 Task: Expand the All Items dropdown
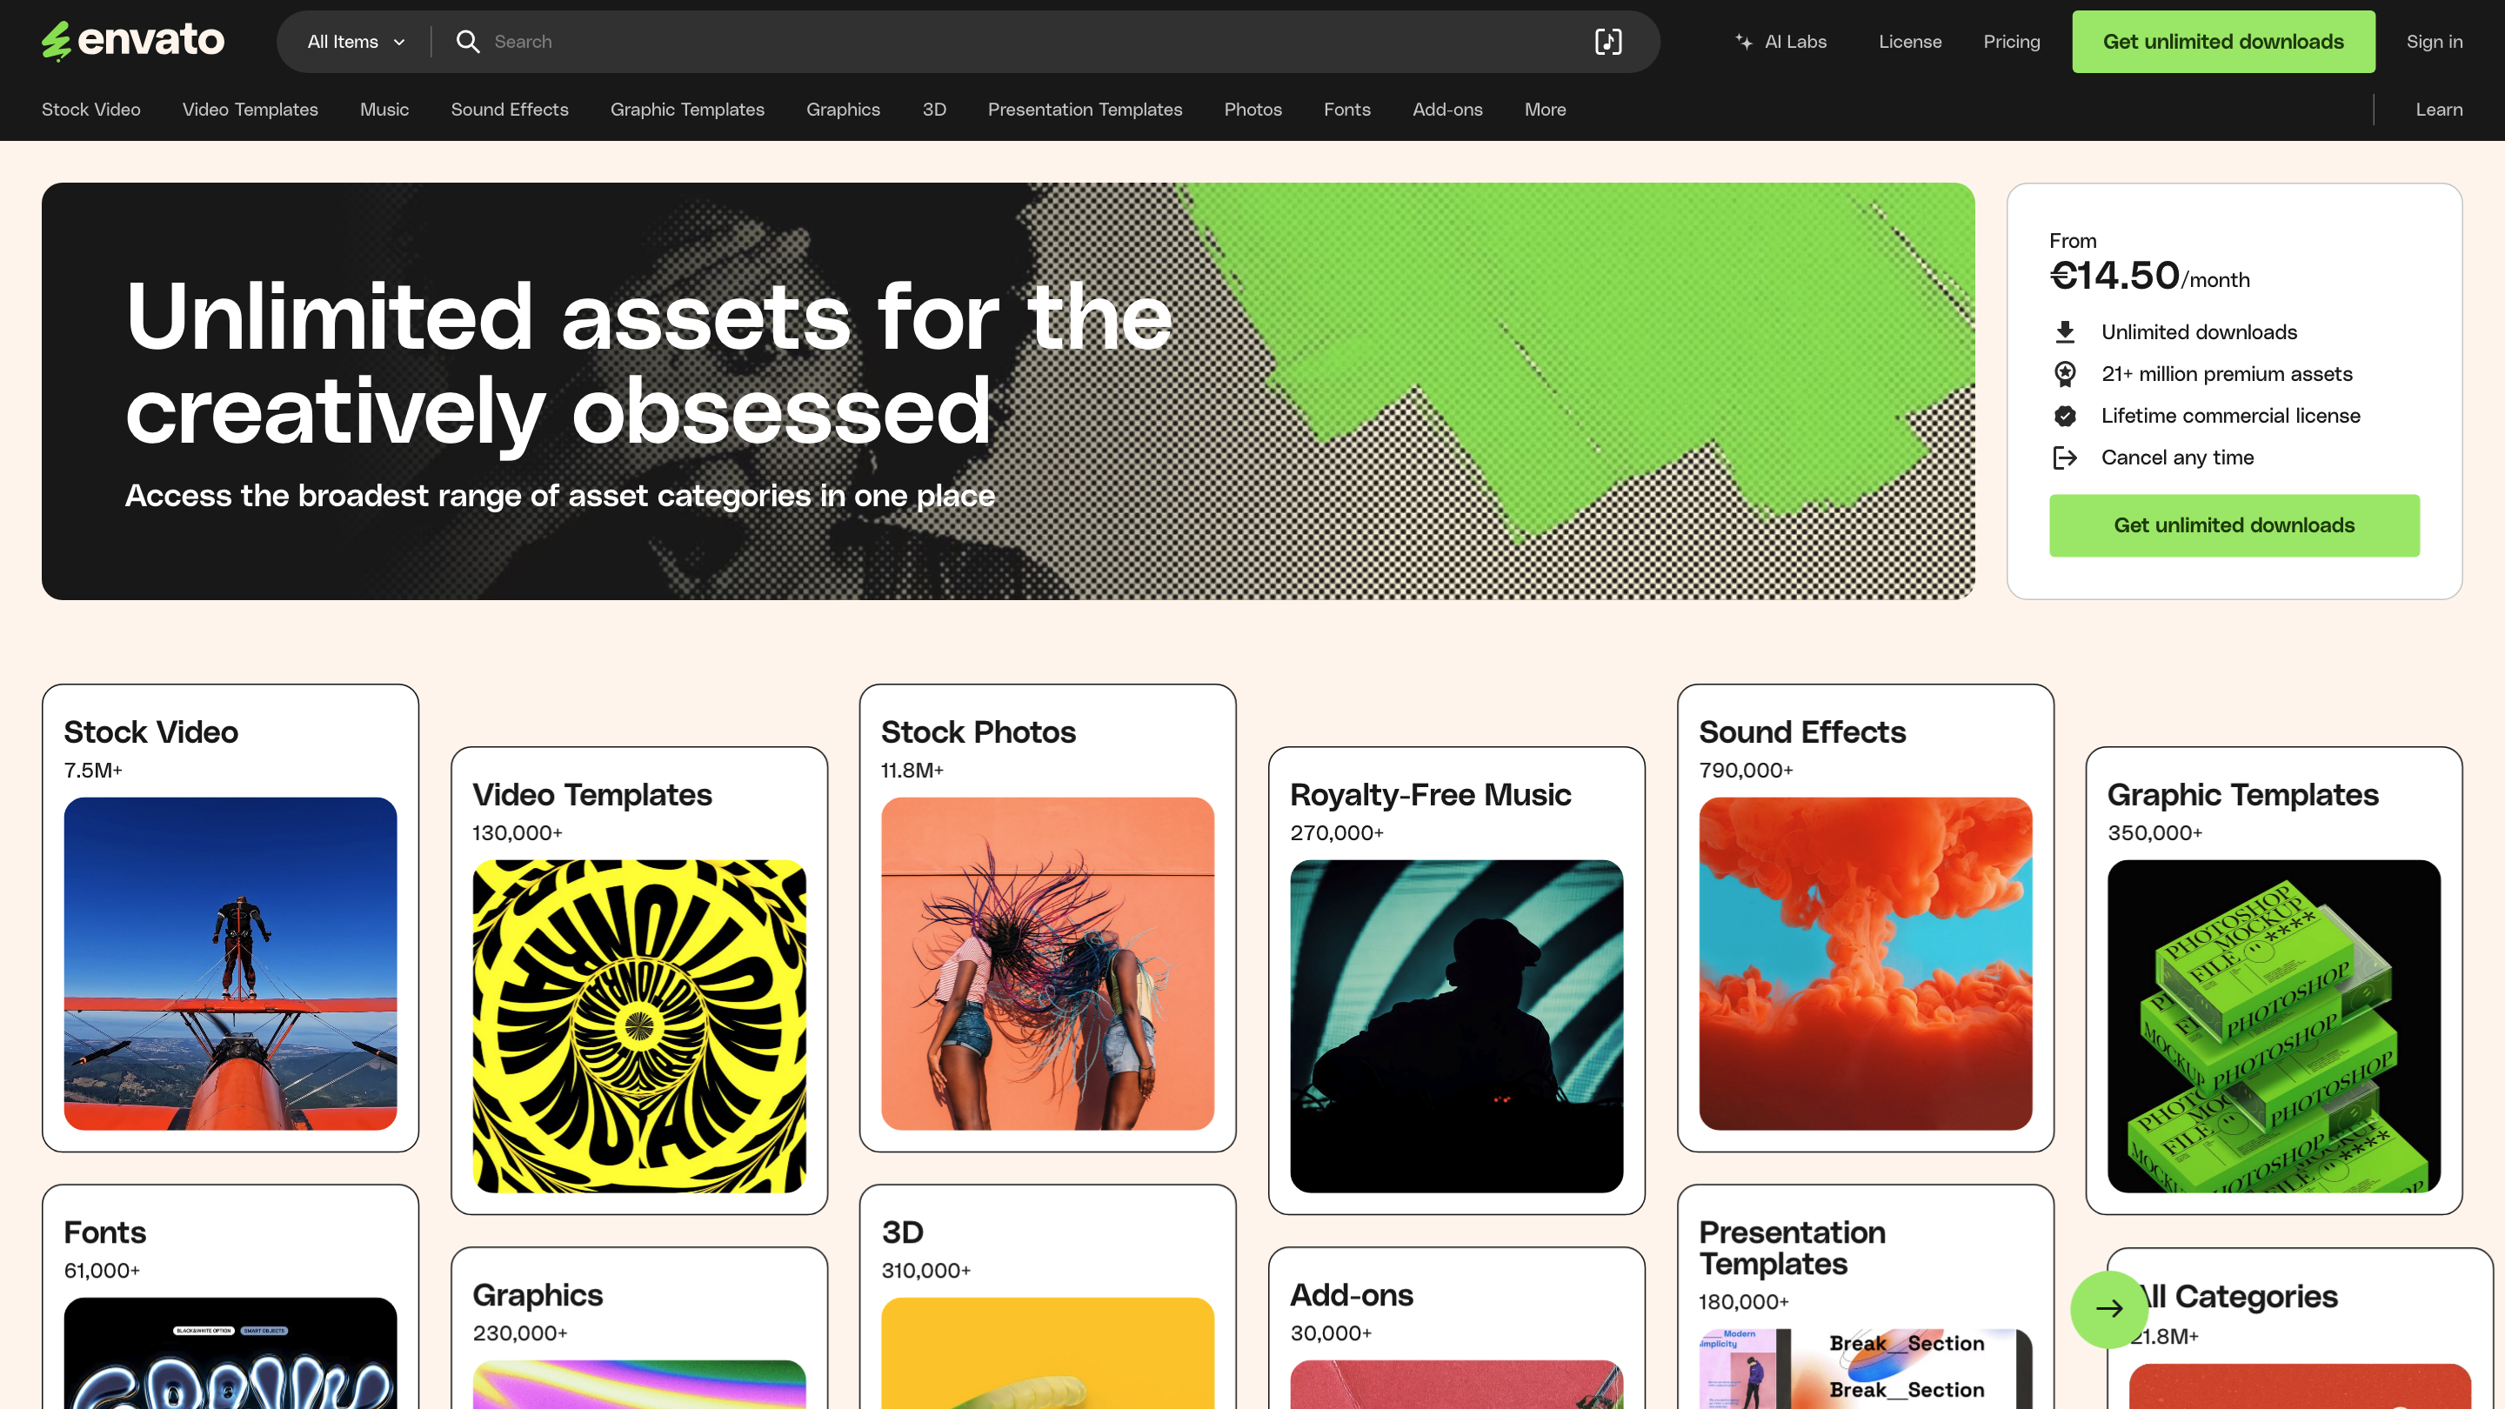coord(356,42)
